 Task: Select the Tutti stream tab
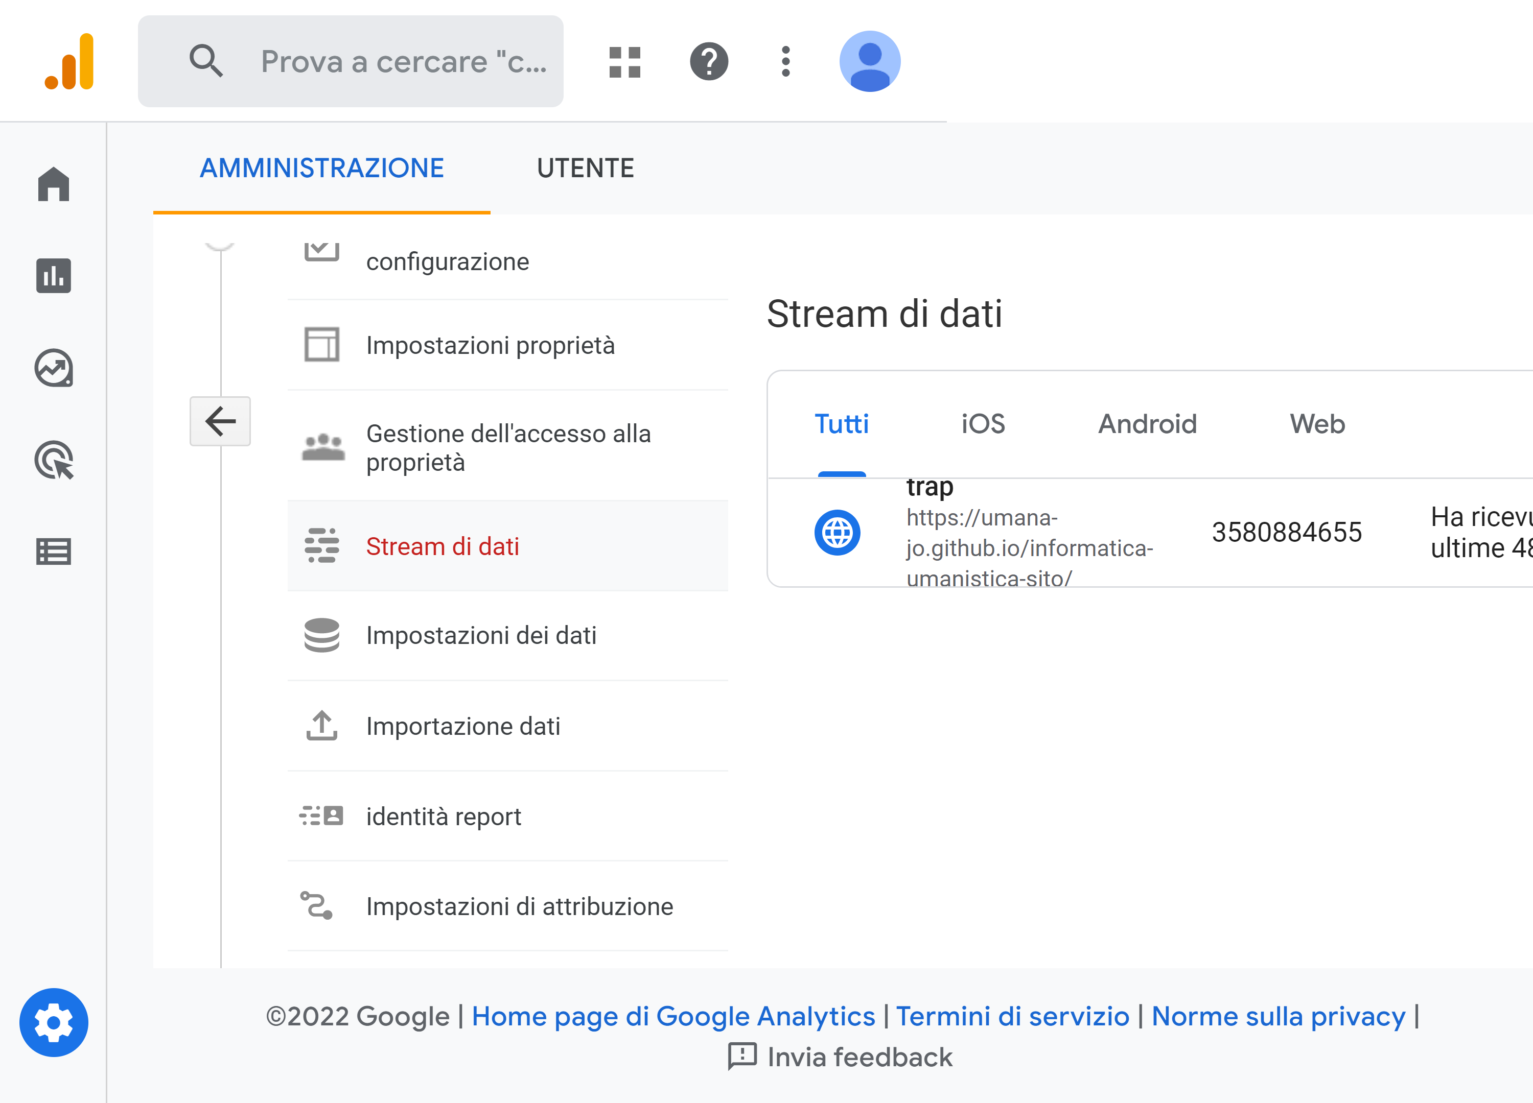pos(842,424)
